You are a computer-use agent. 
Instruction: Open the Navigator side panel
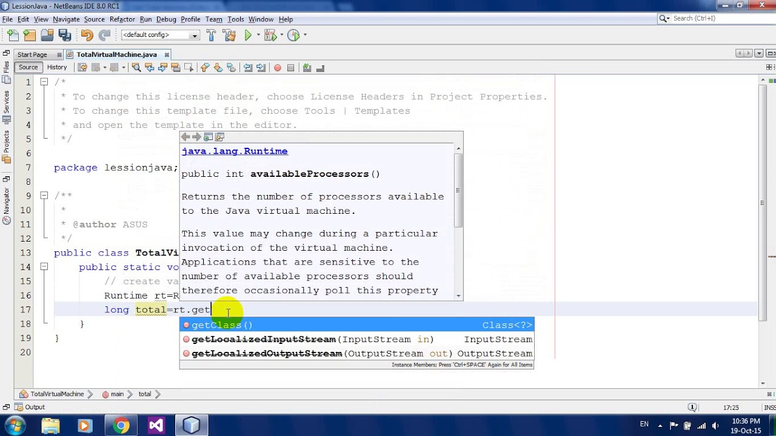[x=6, y=205]
